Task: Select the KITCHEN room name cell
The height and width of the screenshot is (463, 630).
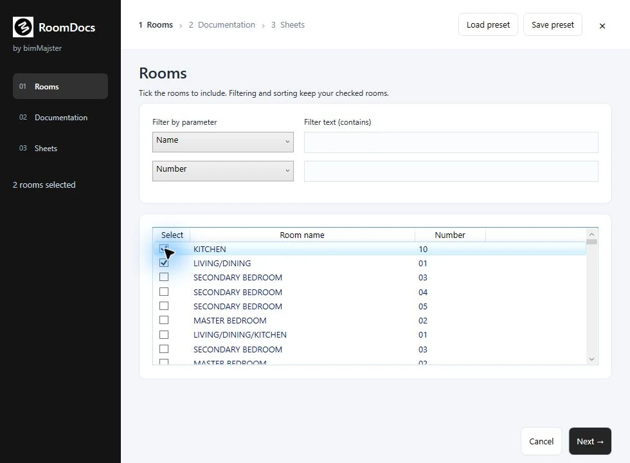Action: tap(210, 250)
